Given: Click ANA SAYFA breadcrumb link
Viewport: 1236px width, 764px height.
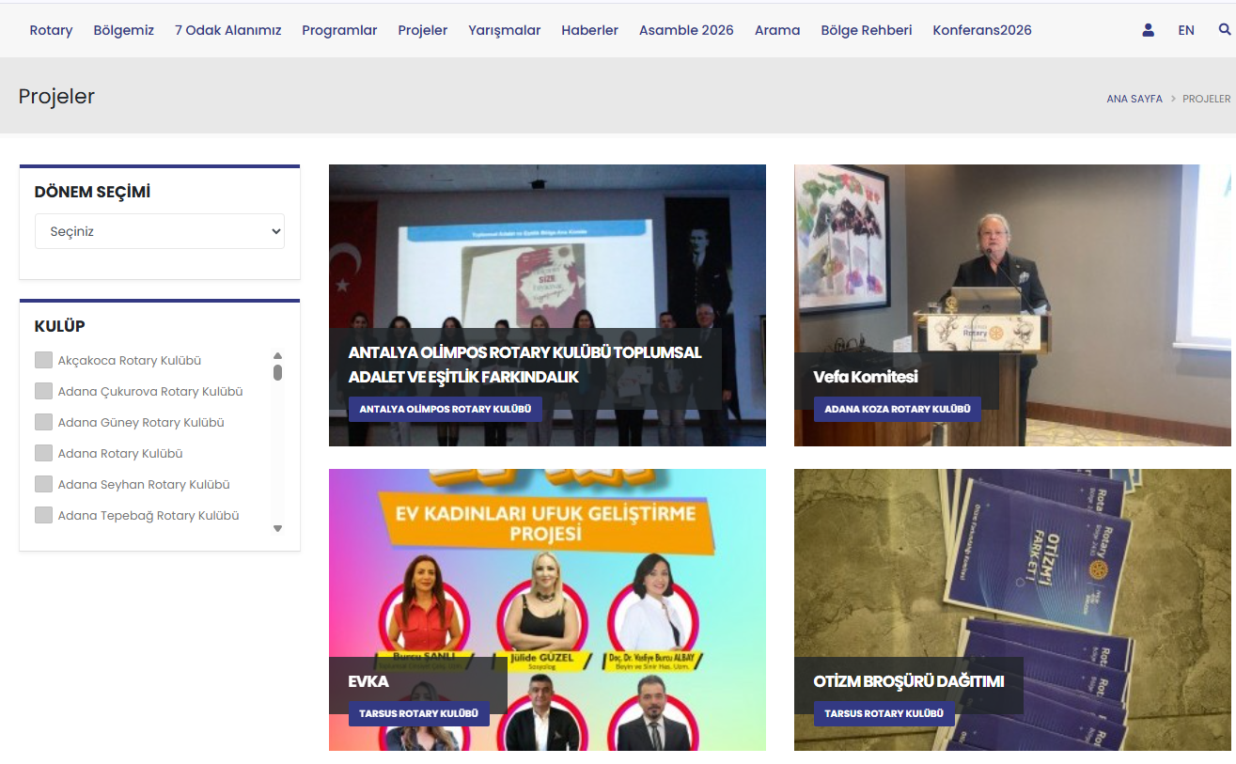Looking at the screenshot, I should [1134, 99].
